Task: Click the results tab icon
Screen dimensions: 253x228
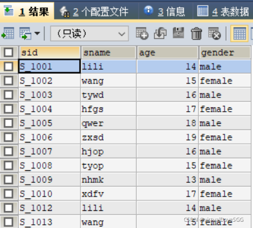Action: pyautogui.click(x=9, y=11)
